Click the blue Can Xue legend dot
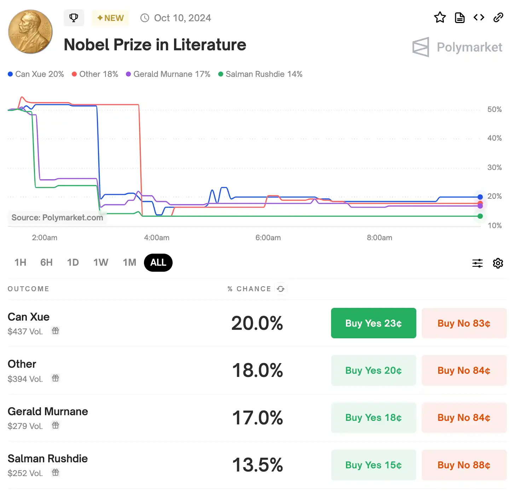515x491 pixels. point(10,74)
